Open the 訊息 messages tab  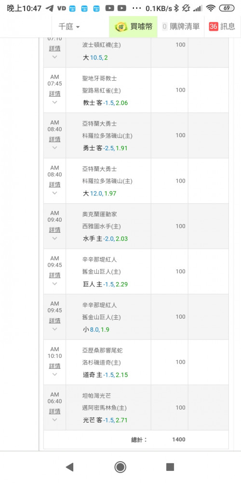[222, 27]
